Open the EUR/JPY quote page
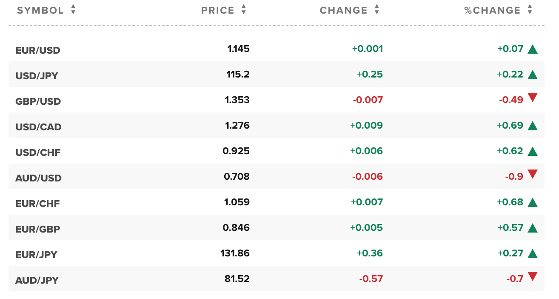This screenshot has height=299, width=559. coord(36,255)
